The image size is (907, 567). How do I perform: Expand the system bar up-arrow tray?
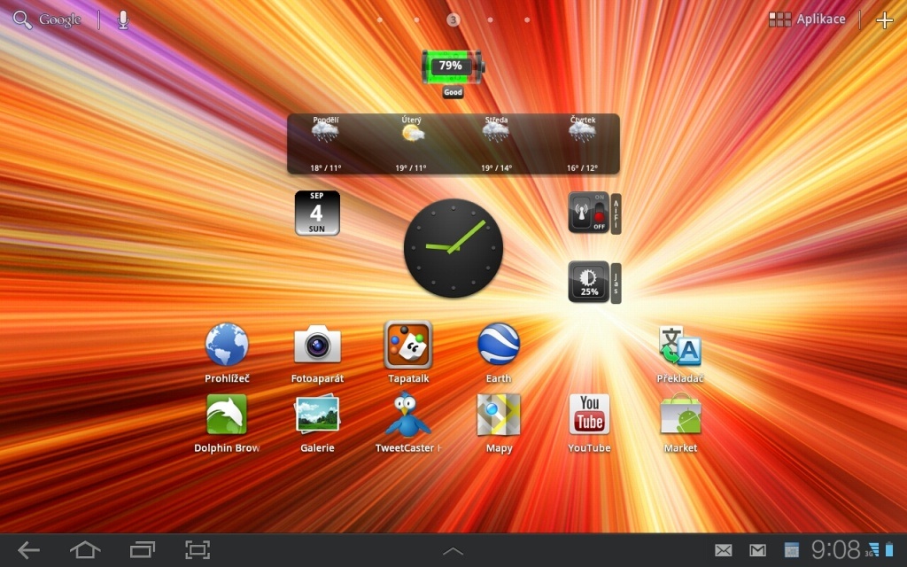click(x=453, y=551)
